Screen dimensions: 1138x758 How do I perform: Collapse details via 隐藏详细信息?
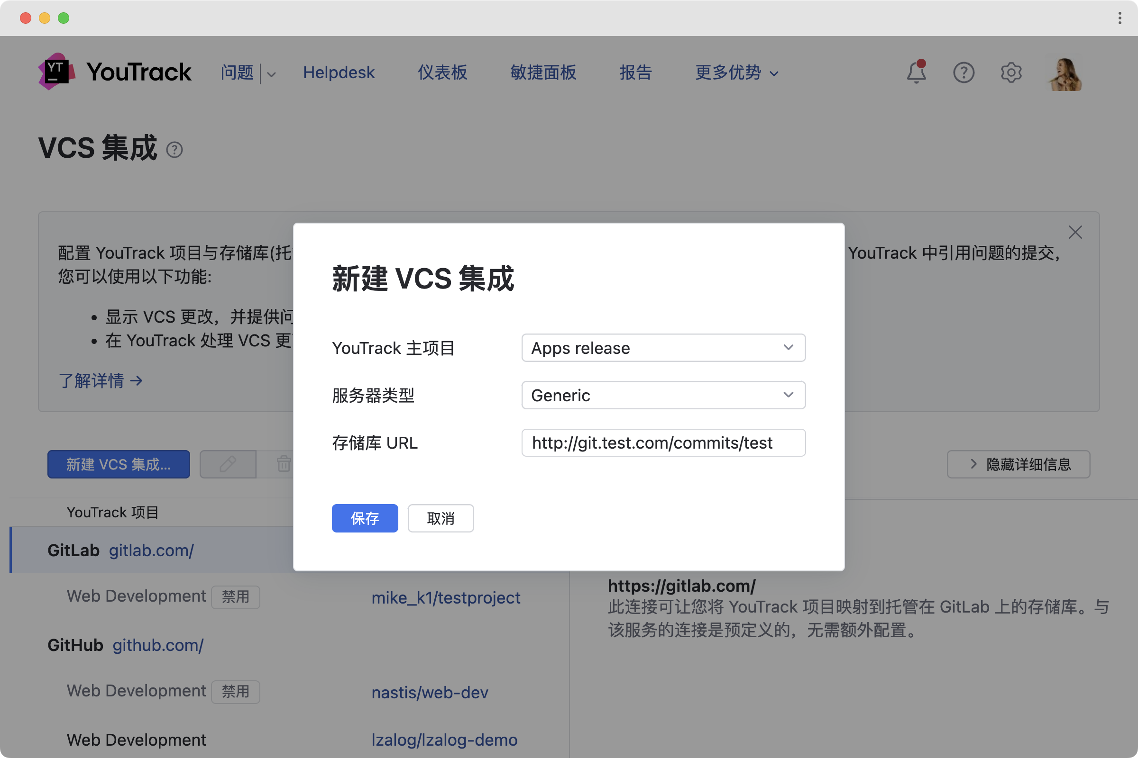[x=1018, y=464]
